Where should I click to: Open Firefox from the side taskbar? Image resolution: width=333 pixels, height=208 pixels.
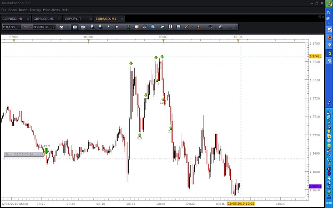[x=330, y=38]
